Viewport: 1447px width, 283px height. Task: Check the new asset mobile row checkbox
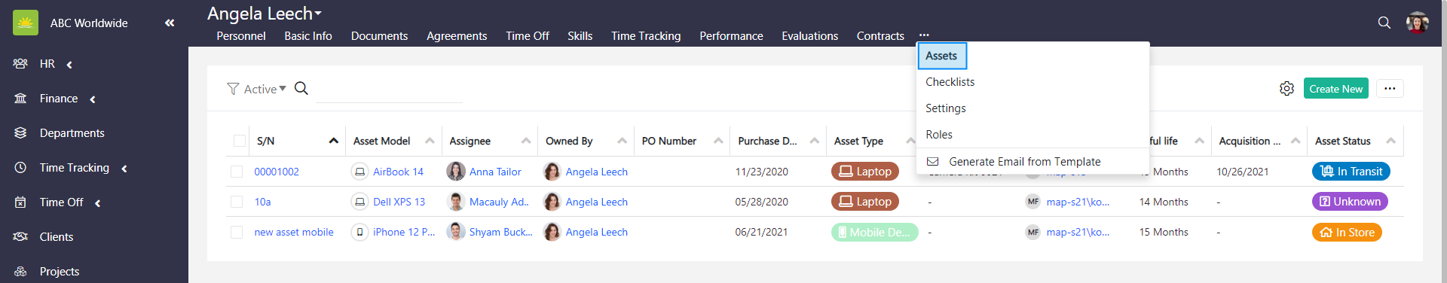237,232
